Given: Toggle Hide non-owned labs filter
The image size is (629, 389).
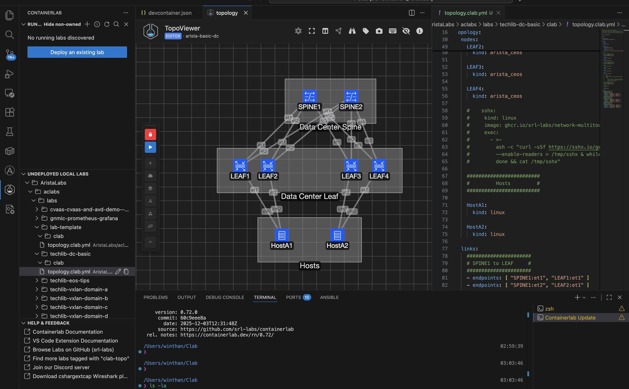Looking at the screenshot, I should point(62,24).
